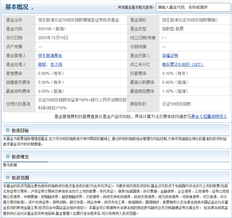Viewport: 232px width, 218px height.
Task: Open fund manager 龙江伟 profile link
Action: coord(56,64)
